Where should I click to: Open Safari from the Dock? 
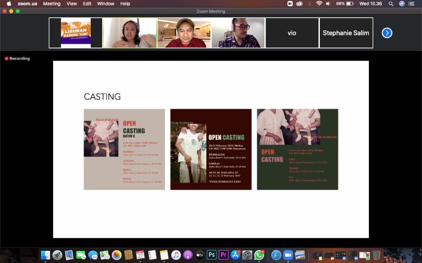tap(276, 255)
